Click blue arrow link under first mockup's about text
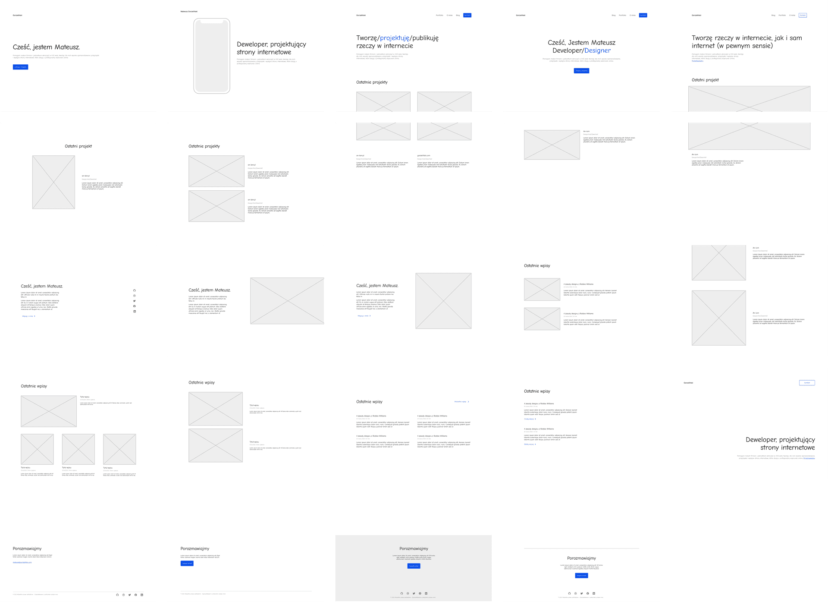The height and width of the screenshot is (602, 828). tap(28, 316)
